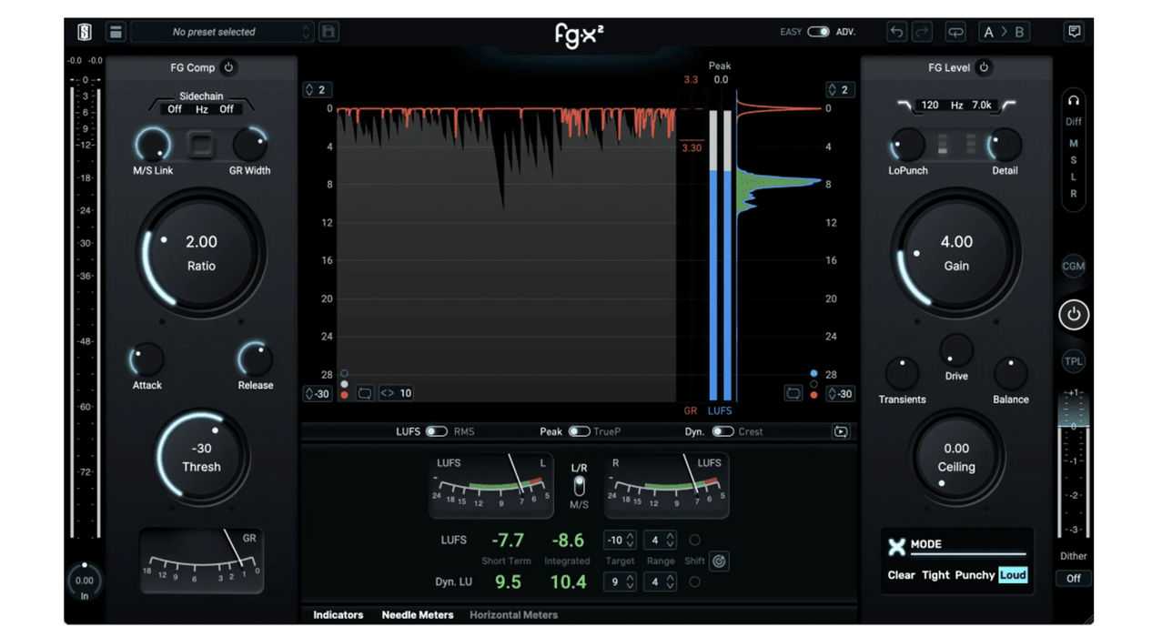Viewport: 1162px width, 637px height.
Task: Open the No preset selected dropdown
Action: click(x=222, y=32)
